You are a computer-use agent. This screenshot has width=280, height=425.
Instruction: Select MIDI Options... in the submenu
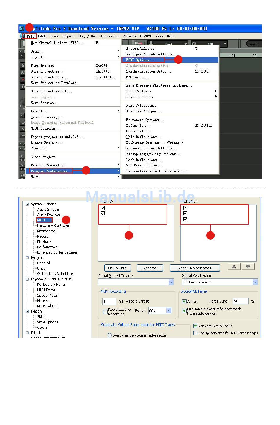[140, 60]
